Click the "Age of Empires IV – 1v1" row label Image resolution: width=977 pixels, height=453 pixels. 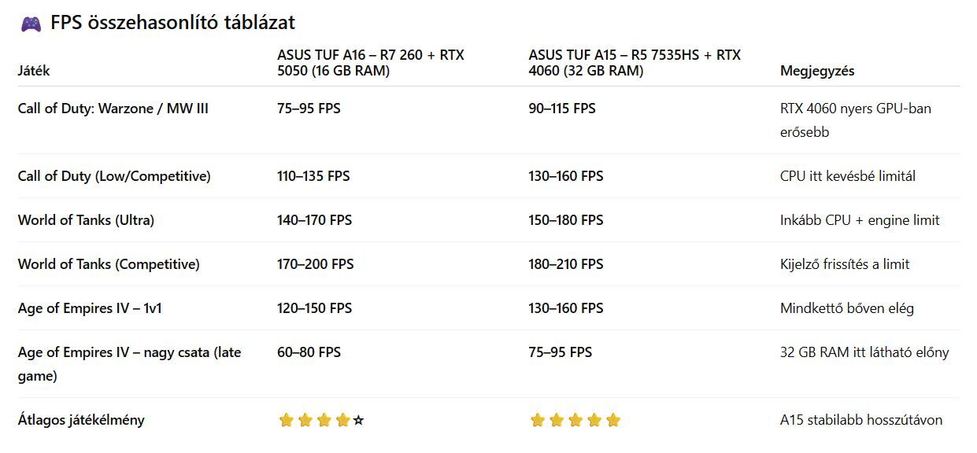tap(90, 308)
